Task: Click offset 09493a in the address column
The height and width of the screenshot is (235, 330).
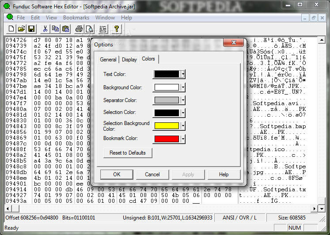Action: tap(16, 201)
